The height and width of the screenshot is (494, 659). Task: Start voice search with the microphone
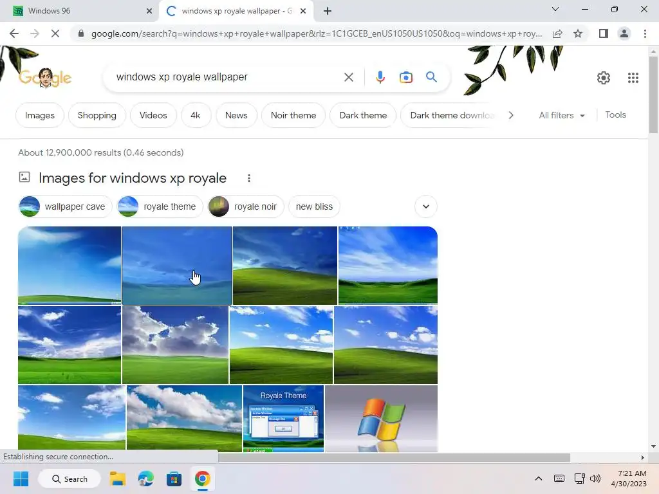coord(380,77)
